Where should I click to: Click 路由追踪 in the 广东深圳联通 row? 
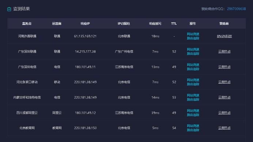point(193,54)
